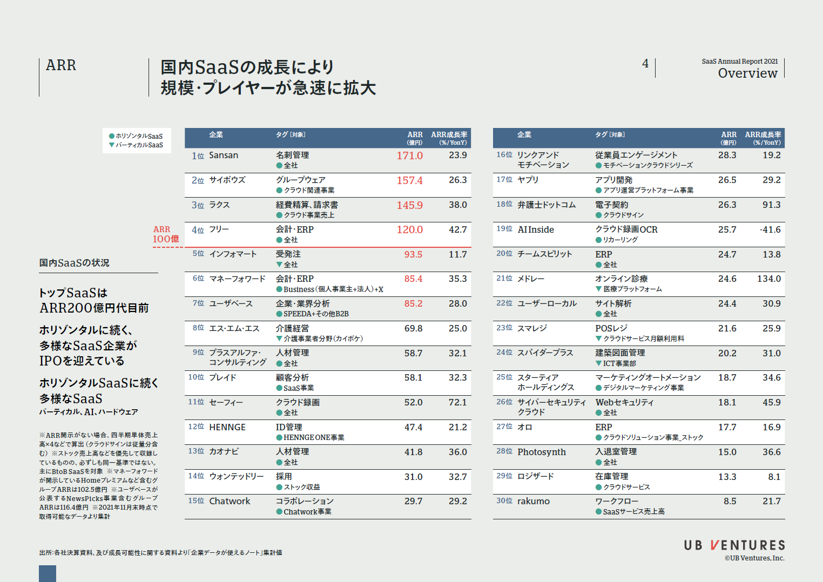
Task: Select the ヤプリ company name
Action: pyautogui.click(x=528, y=180)
